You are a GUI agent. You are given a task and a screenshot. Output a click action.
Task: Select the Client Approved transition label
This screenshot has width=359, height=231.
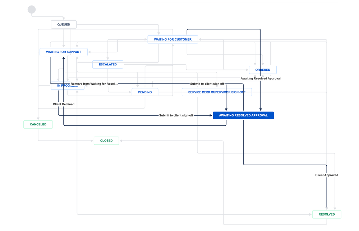[327, 175]
